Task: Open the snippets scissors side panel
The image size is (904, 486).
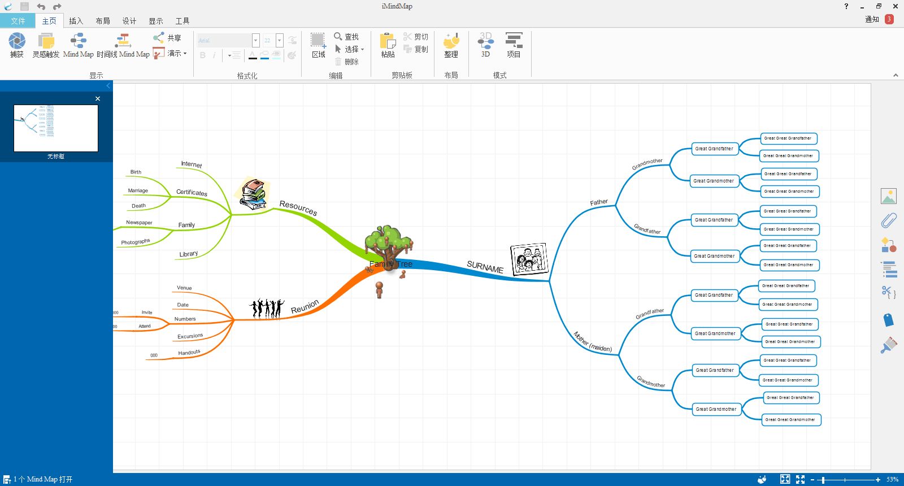Action: 889,292
